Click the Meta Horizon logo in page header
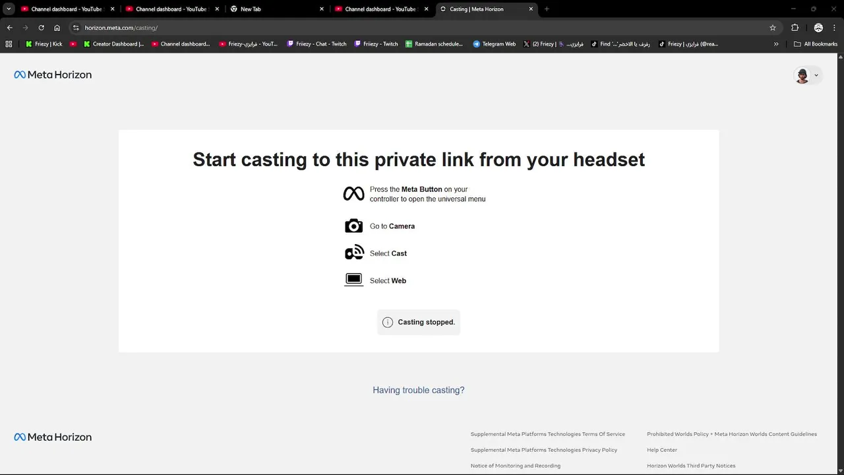Screen dimensions: 844x475 coord(53,75)
